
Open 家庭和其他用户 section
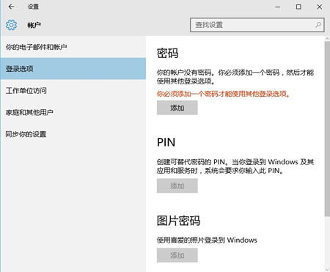pos(73,112)
